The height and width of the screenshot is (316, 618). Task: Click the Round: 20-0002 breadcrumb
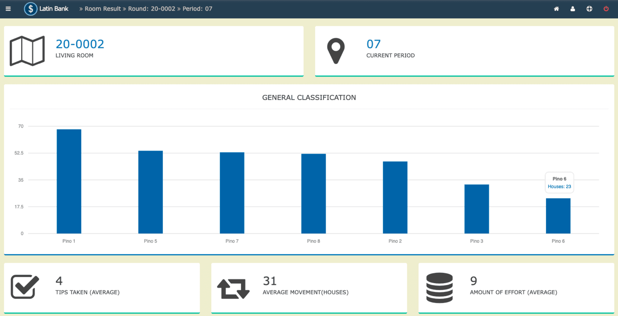point(151,9)
